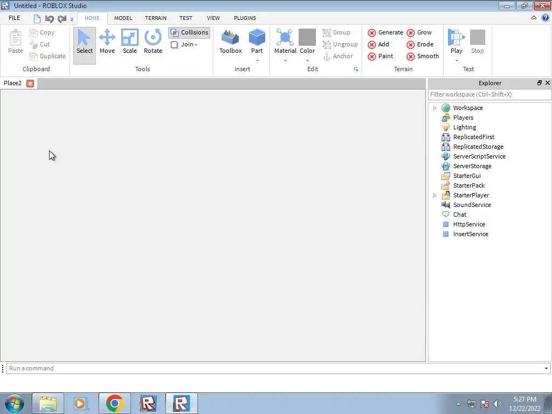Viewport: 552px width, 414px height.
Task: Open the help question mark icon
Action: [x=546, y=18]
